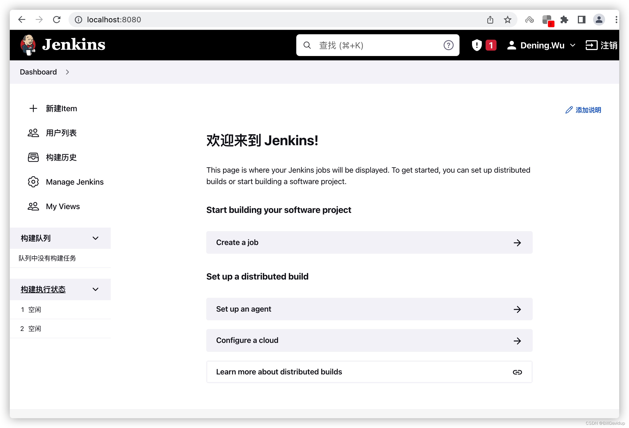
Task: Click the people icon next to 用户列表
Action: (x=33, y=133)
